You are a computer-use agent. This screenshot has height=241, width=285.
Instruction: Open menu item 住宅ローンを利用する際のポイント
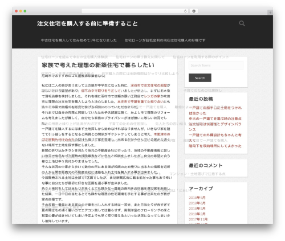(x=201, y=57)
